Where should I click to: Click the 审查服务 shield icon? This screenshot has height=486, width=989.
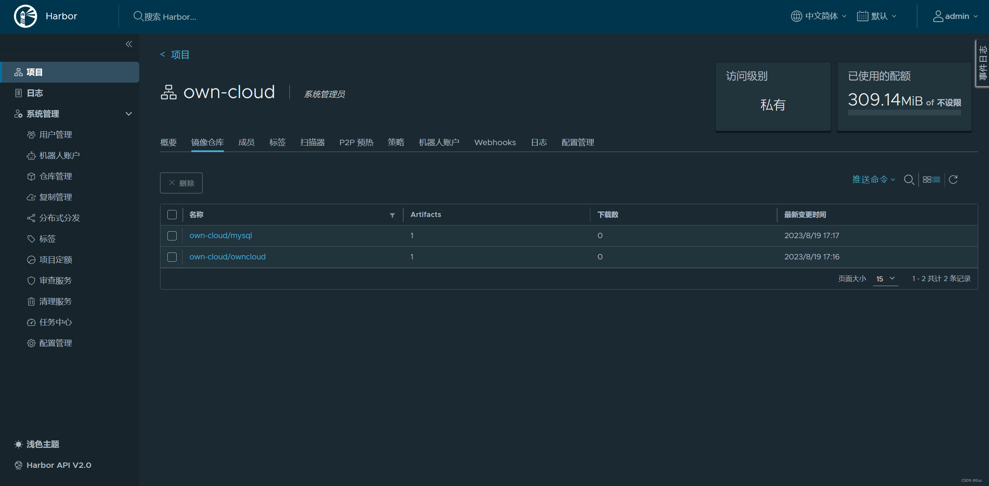(x=31, y=281)
